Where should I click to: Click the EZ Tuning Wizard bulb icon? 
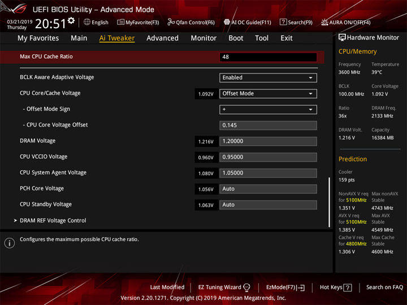click(246, 287)
